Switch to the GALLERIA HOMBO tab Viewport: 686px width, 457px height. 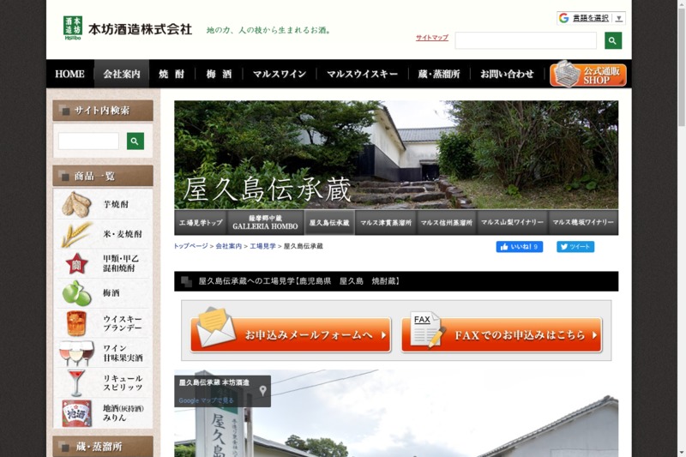coord(267,222)
